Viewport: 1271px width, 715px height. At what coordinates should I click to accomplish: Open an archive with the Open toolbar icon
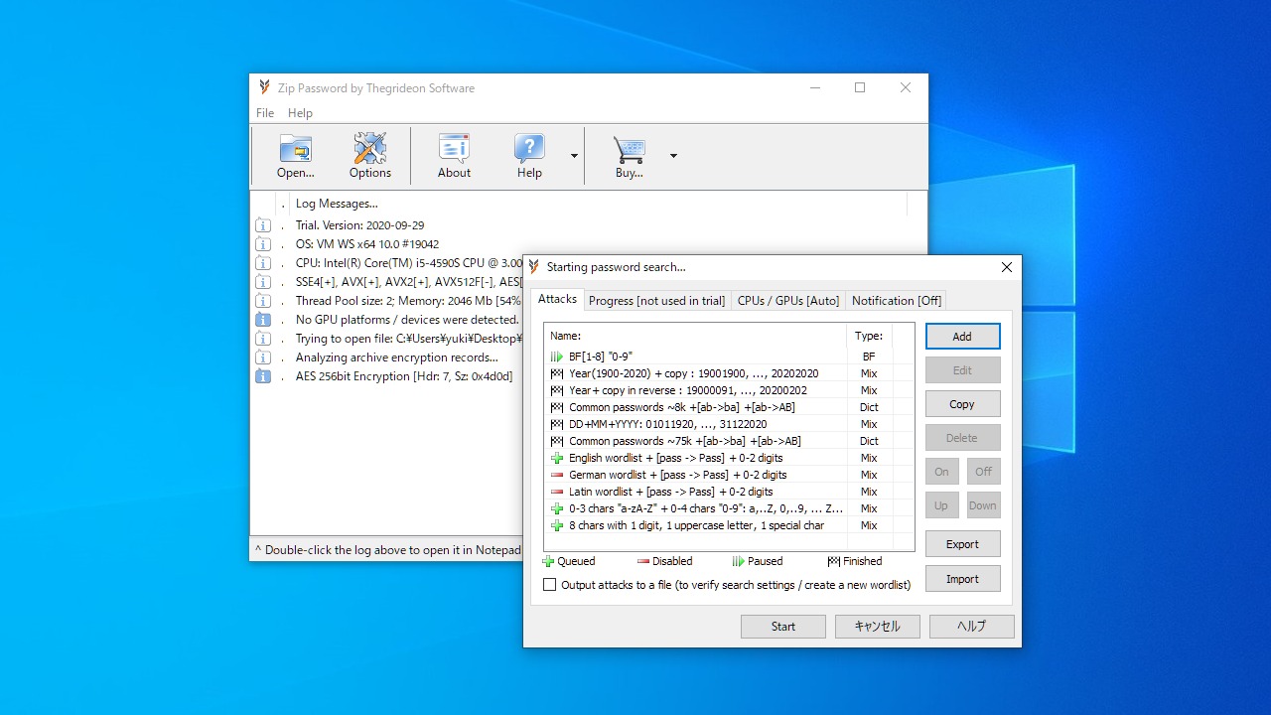295,156
